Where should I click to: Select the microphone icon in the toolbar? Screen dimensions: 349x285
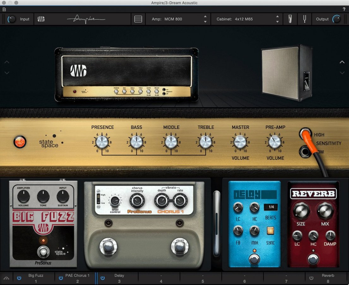click(290, 19)
